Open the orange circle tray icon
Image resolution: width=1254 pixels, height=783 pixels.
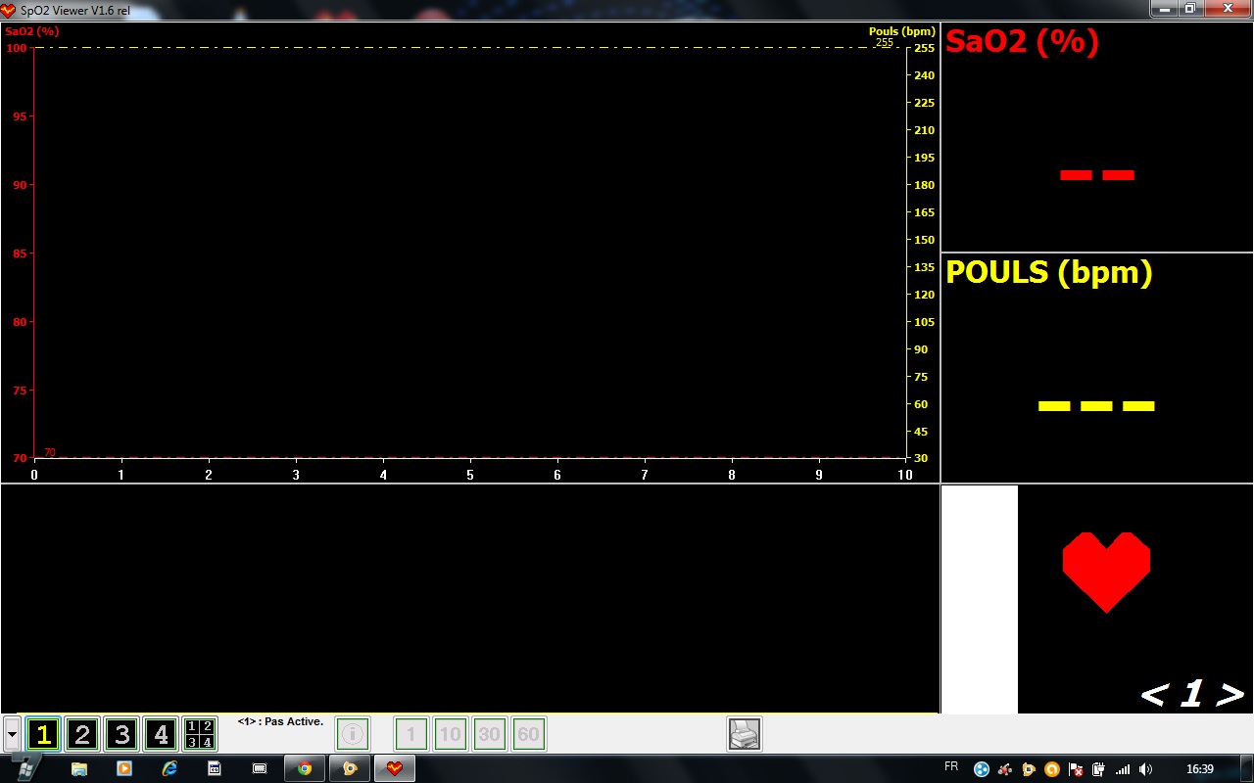[x=1052, y=769]
